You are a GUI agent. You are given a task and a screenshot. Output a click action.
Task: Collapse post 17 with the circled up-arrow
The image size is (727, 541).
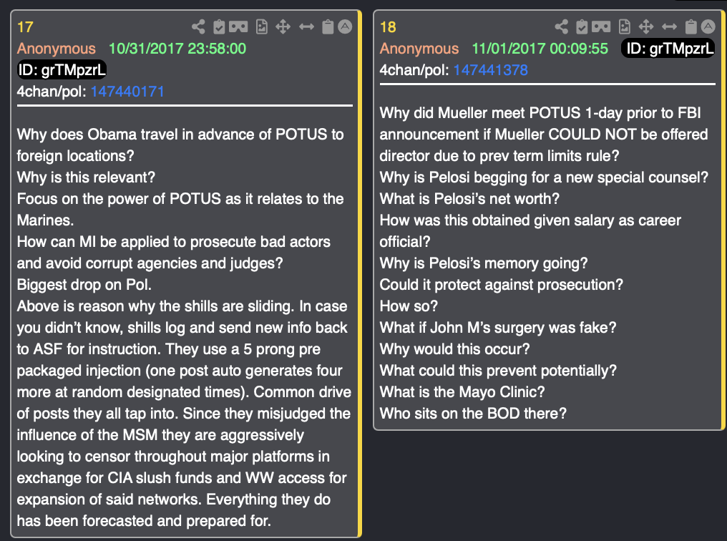[x=344, y=27]
